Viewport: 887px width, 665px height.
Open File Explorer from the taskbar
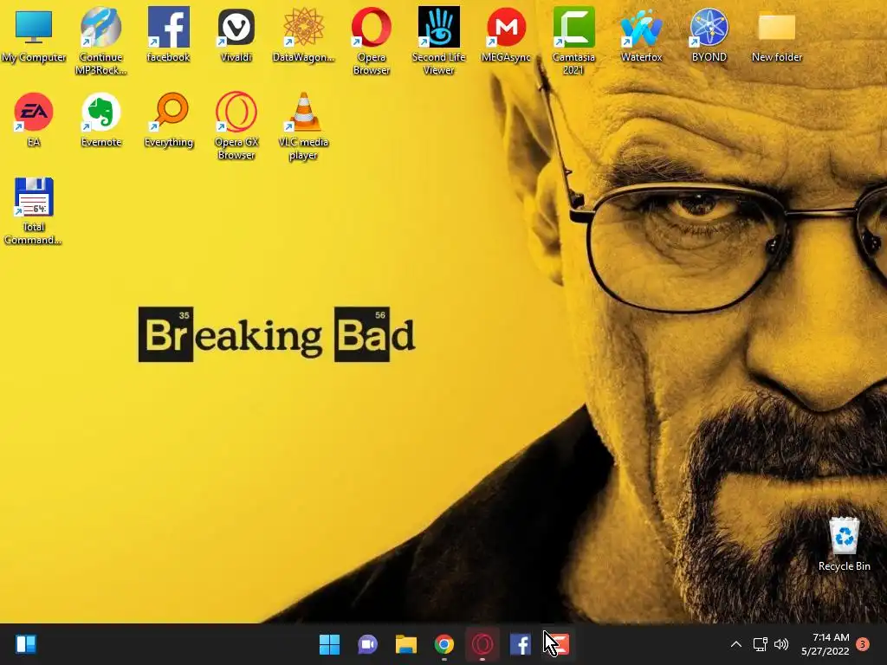tap(405, 644)
